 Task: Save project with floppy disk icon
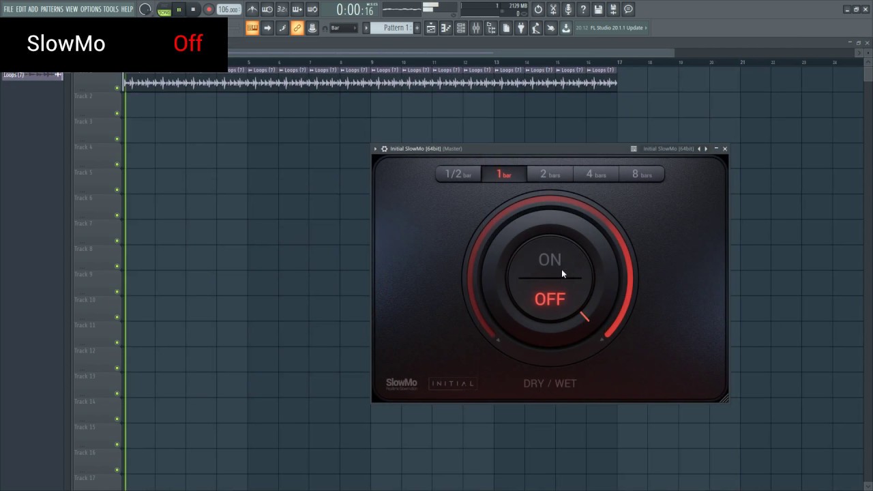point(598,10)
